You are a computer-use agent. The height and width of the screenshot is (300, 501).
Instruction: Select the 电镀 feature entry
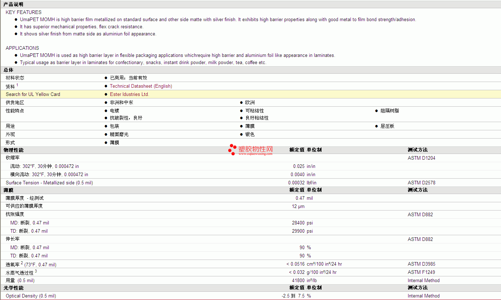tap(115, 111)
